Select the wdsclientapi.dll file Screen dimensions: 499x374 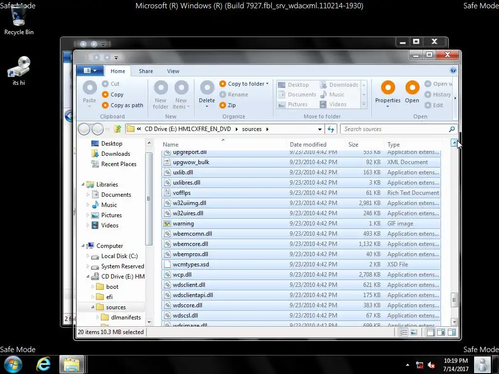pos(301,295)
